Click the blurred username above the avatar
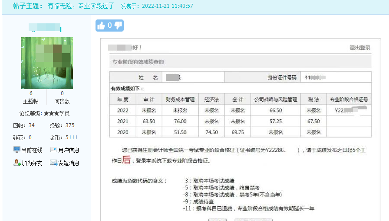Viewport: 389px width, 221px height. click(45, 29)
